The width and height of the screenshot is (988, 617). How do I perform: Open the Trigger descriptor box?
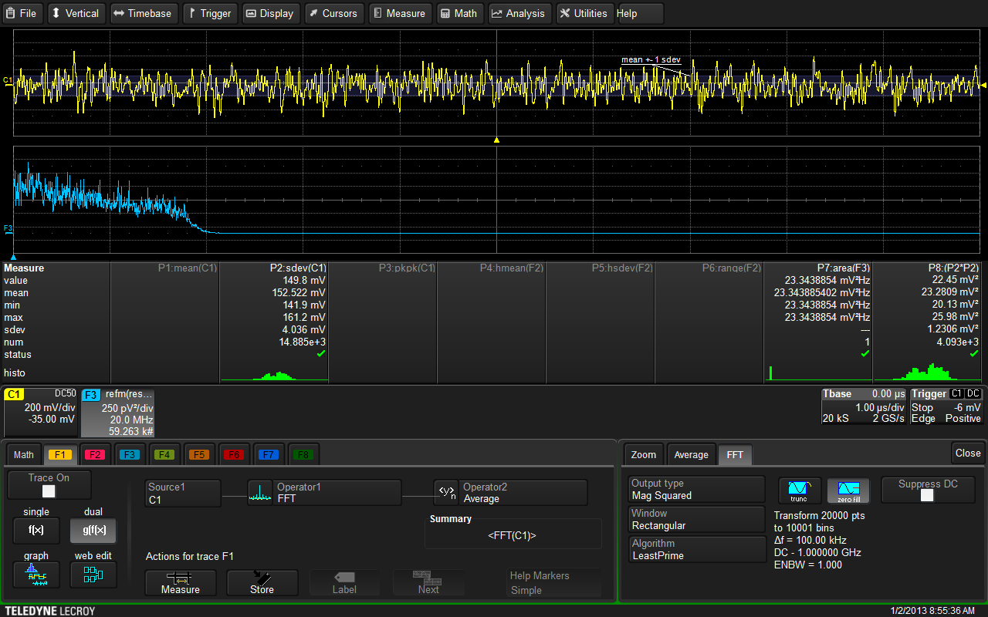coord(946,406)
